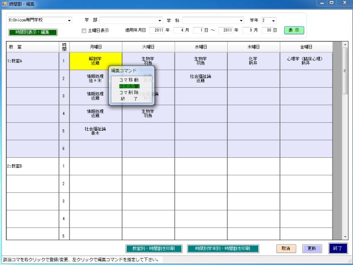The image size is (353, 265).
Task: Open the school dropdown showing 0:Unicom専門学校
Action: tap(69, 21)
